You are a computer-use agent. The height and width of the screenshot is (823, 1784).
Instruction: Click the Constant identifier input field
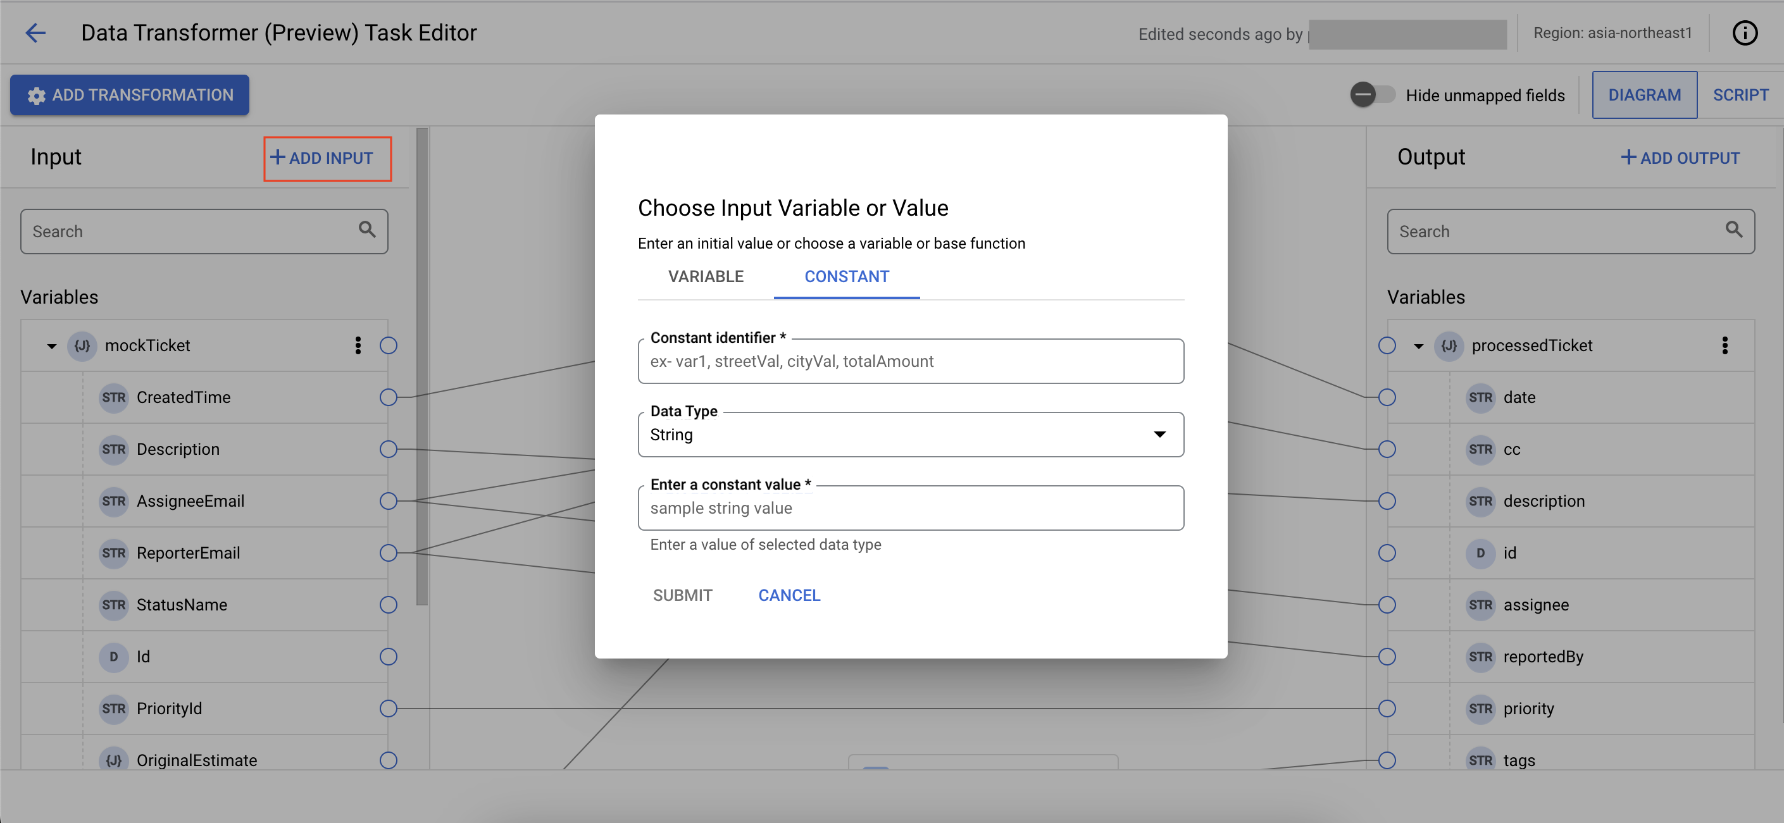click(910, 361)
